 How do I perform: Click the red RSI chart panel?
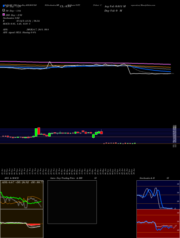158,224
